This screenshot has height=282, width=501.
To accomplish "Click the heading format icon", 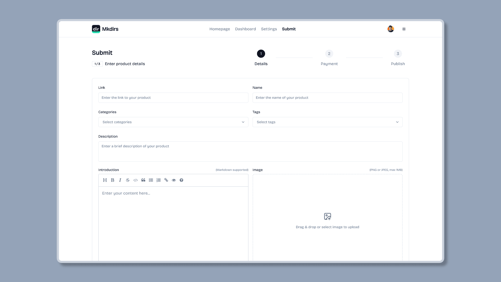I will [105, 180].
